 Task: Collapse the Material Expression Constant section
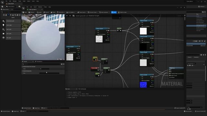[22, 67]
